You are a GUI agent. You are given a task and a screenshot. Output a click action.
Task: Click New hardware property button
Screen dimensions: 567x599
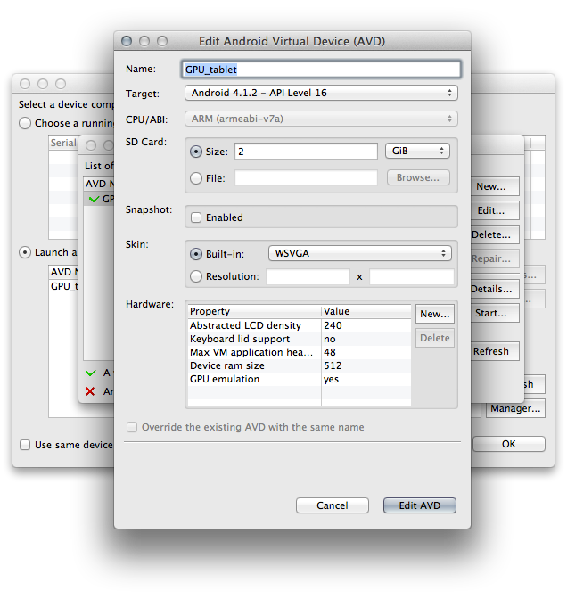tap(435, 314)
